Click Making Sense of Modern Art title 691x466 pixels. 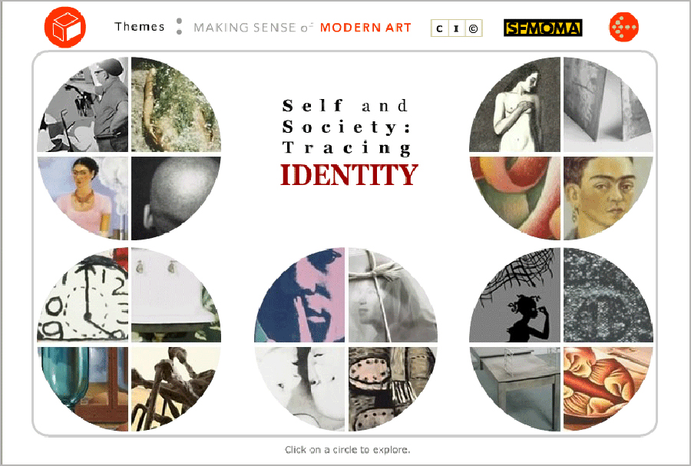point(303,28)
